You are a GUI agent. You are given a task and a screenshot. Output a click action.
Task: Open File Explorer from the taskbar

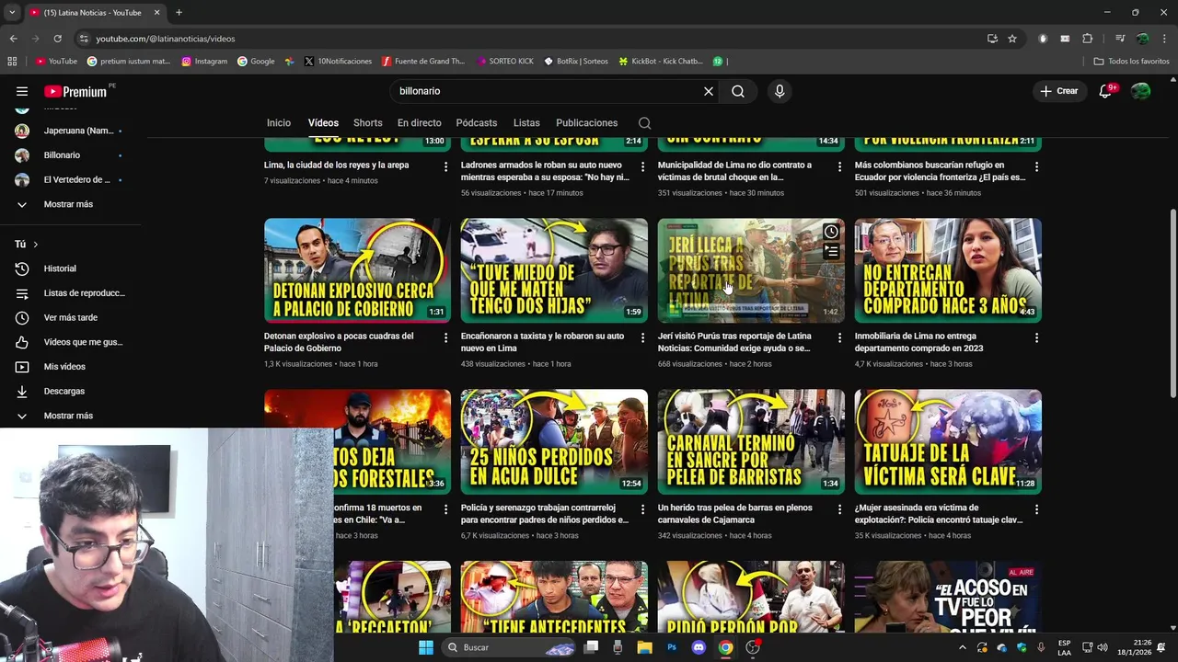[x=645, y=647]
